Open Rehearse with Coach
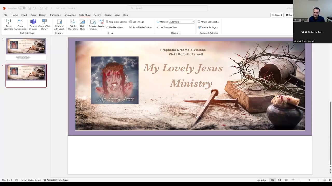 point(59,25)
